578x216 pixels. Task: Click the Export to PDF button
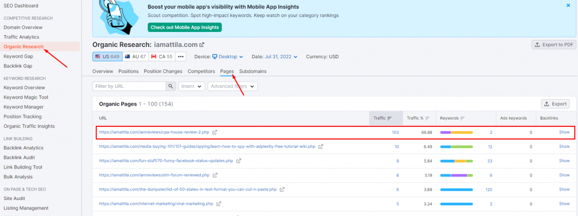pos(554,45)
